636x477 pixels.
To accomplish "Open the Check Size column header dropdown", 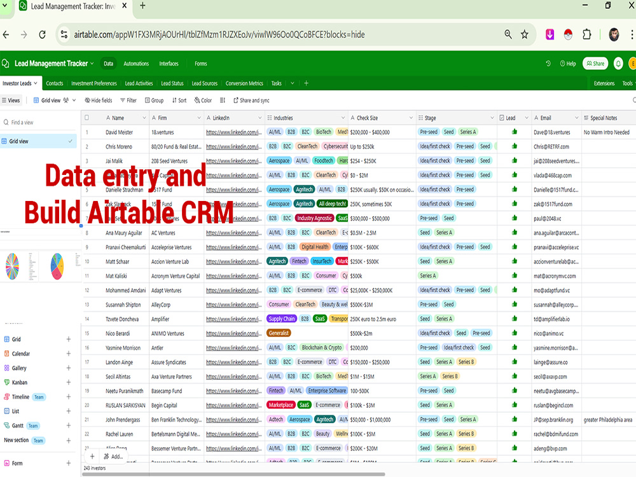I will pos(410,118).
